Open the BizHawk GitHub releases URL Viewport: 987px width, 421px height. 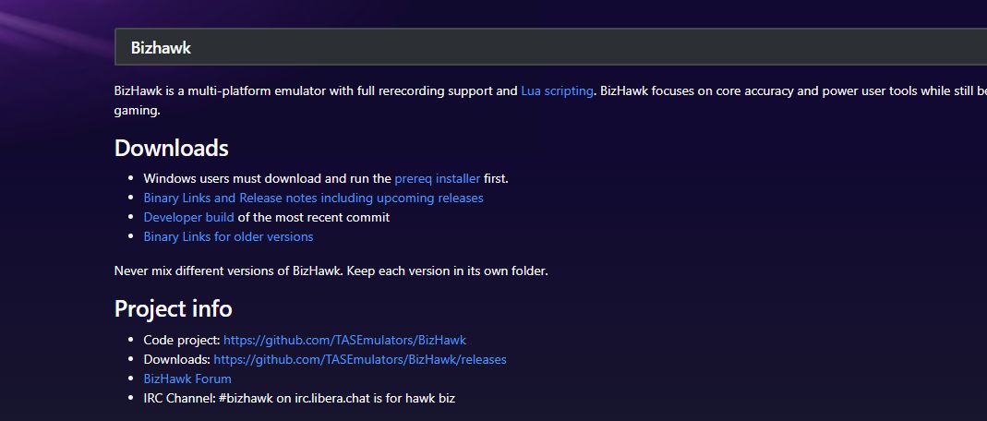pyautogui.click(x=360, y=360)
